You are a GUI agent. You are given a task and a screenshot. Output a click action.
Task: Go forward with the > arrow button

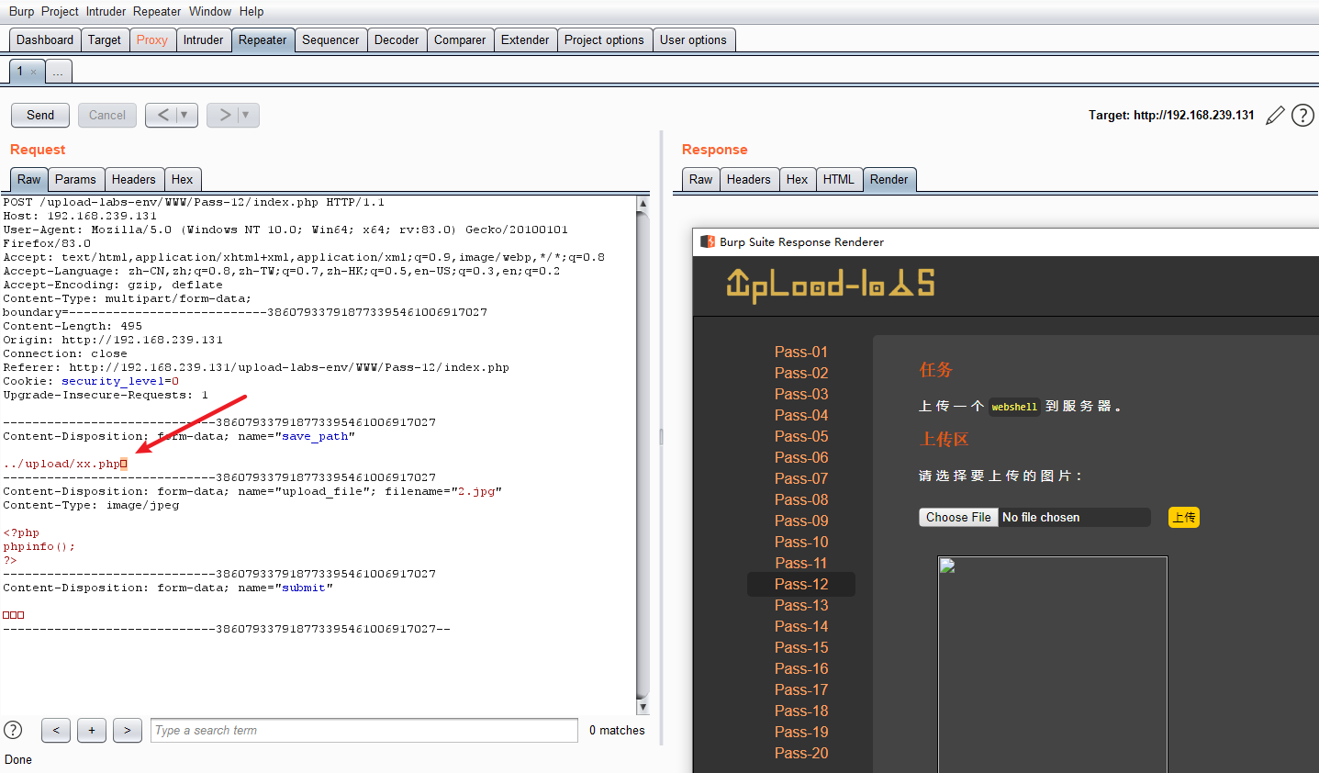[224, 115]
